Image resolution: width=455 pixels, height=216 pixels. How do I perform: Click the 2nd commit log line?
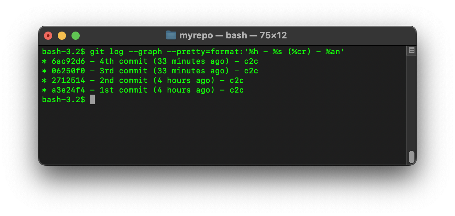143,81
